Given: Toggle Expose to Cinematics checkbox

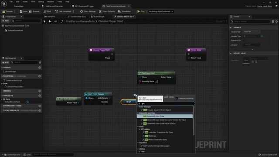Looking at the screenshot, I should 244,41.
